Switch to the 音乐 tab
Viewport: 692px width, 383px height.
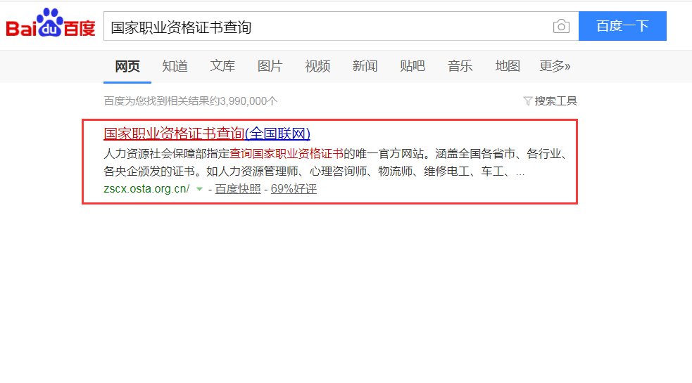click(460, 66)
